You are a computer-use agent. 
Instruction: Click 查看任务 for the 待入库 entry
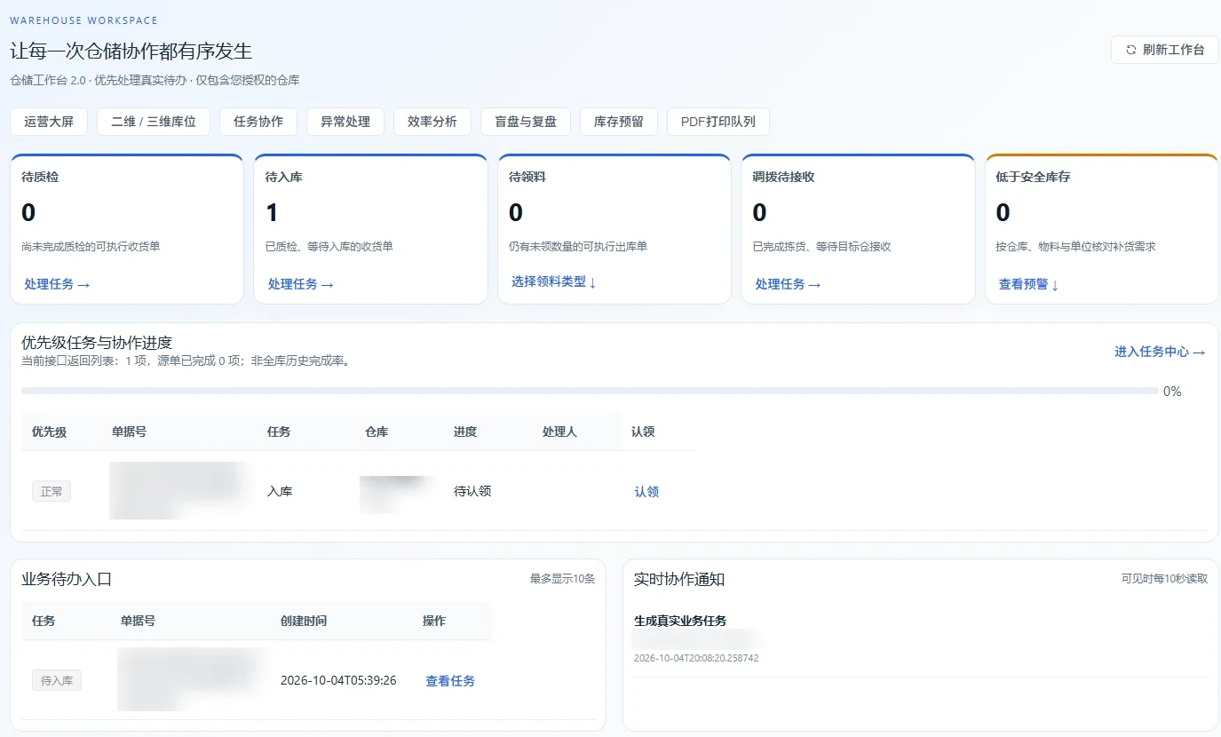point(450,681)
